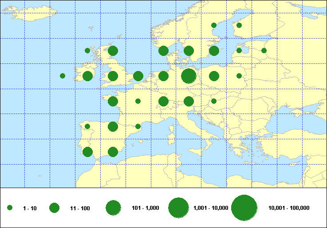Select the small dot over Finland
The height and width of the screenshot is (228, 327).
[x=239, y=25]
